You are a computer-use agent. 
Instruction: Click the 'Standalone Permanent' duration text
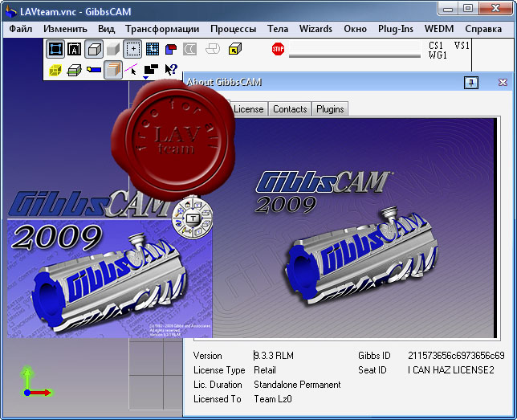297,385
